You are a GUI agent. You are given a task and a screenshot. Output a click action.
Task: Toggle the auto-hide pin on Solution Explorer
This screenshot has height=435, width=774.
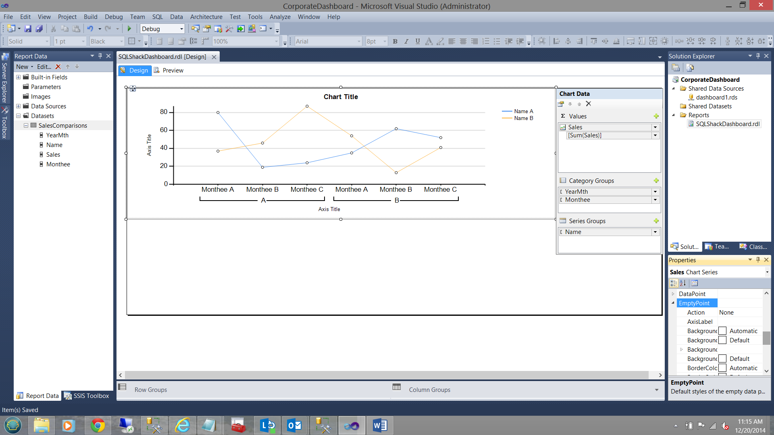pos(758,56)
